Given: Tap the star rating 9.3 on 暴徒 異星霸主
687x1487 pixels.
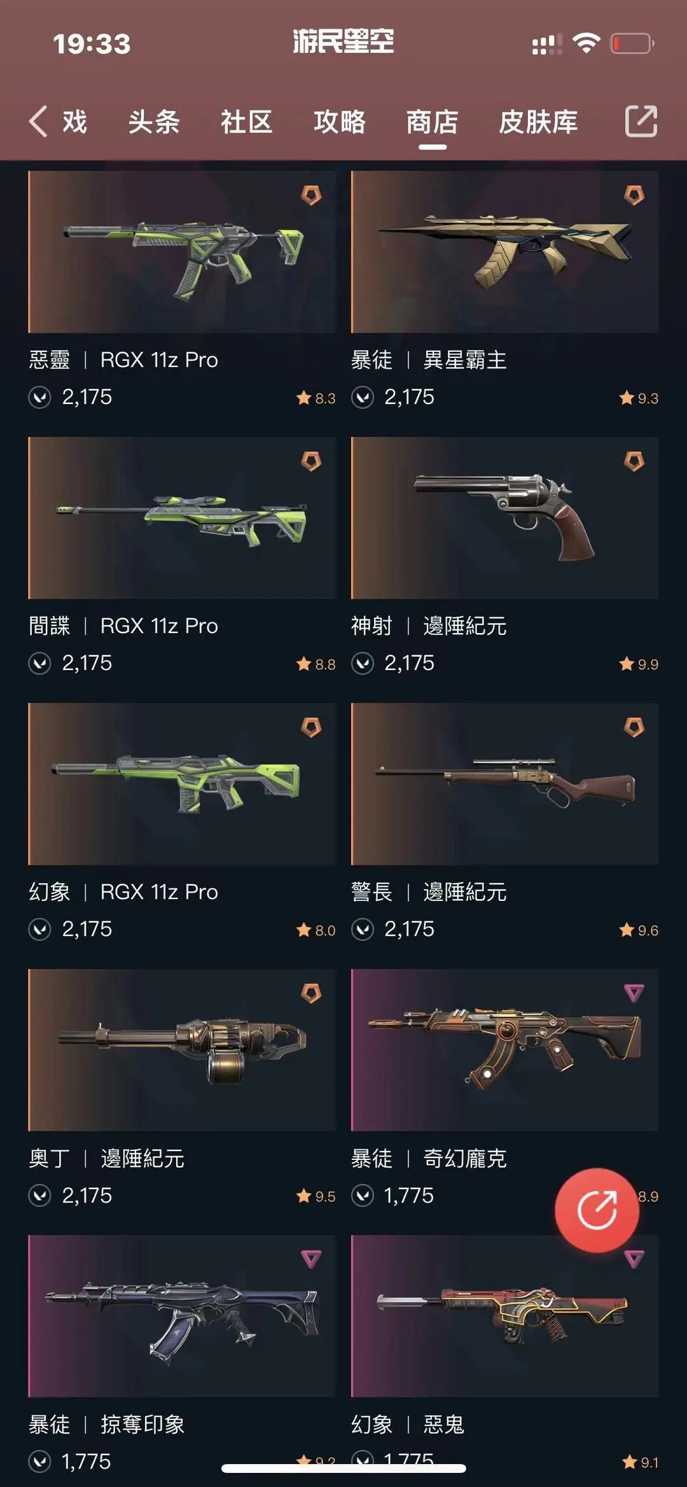Looking at the screenshot, I should [x=639, y=398].
